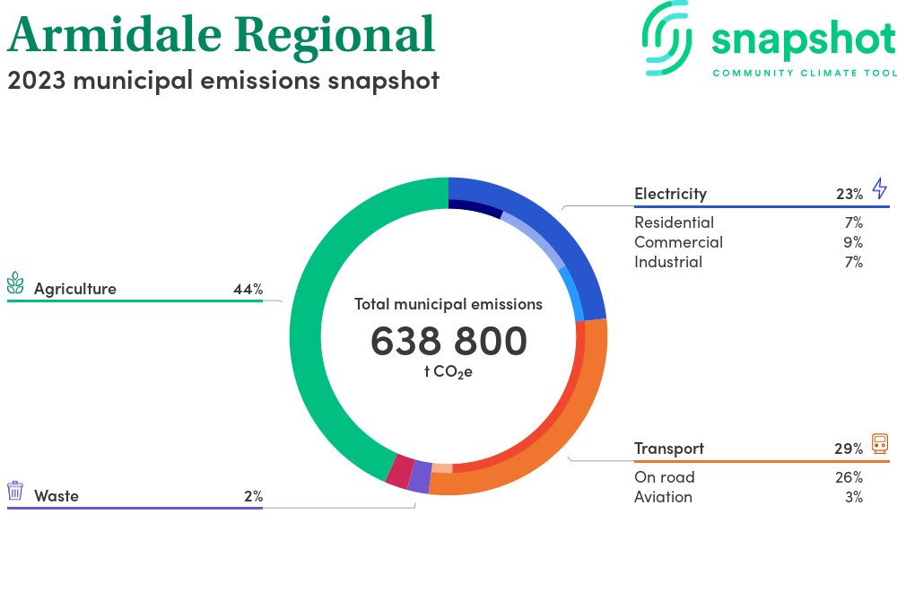Click the agriculture plant icon

coord(15,284)
